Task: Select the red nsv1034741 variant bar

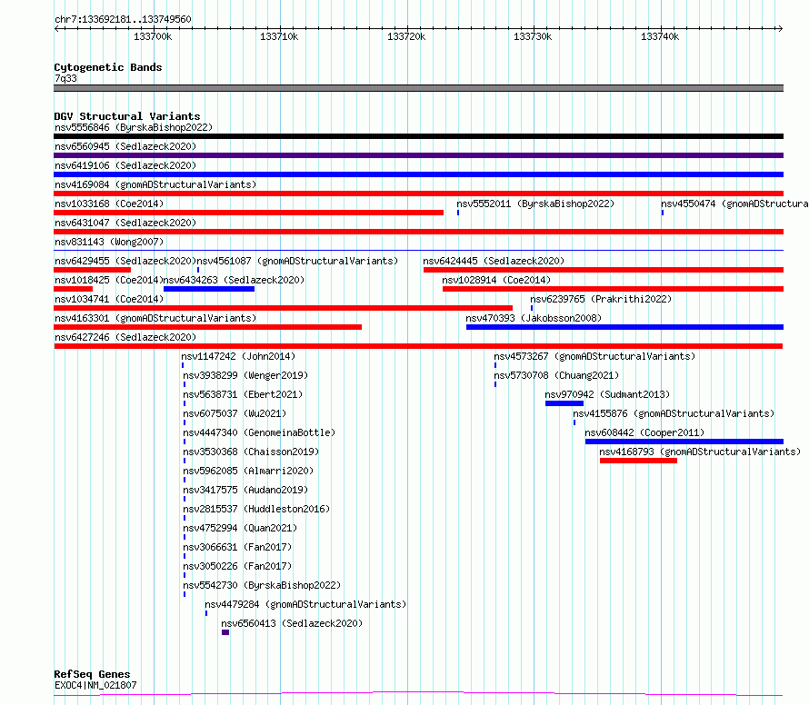Action: [284, 308]
